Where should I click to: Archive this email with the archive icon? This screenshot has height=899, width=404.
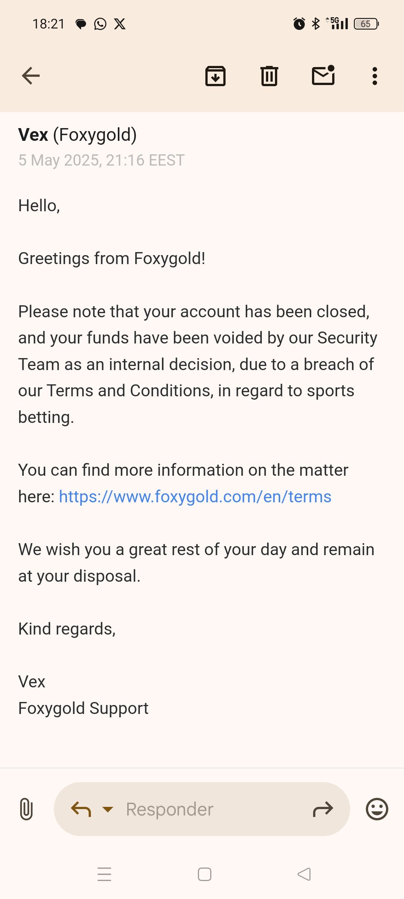click(x=215, y=76)
